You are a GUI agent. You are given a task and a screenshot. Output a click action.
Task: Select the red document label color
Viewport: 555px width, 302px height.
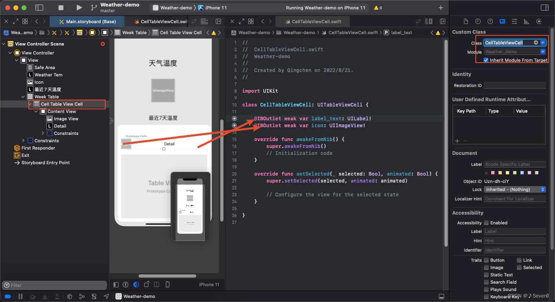pyautogui.click(x=494, y=173)
